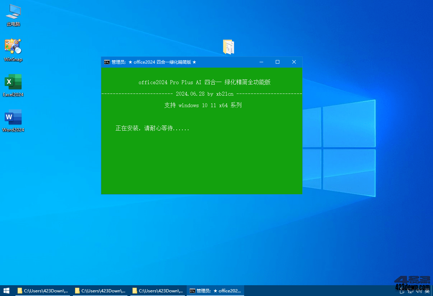This screenshot has width=433, height=296.
Task: Open the first C:\Users\423Down folder taskbar button
Action: 42,291
